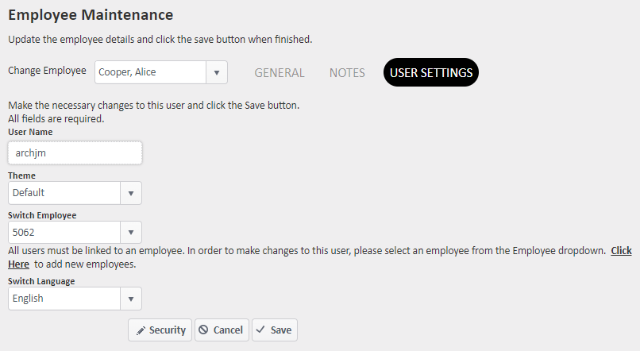Open the Theme dropdown arrow
The image size is (640, 351).
(x=131, y=193)
